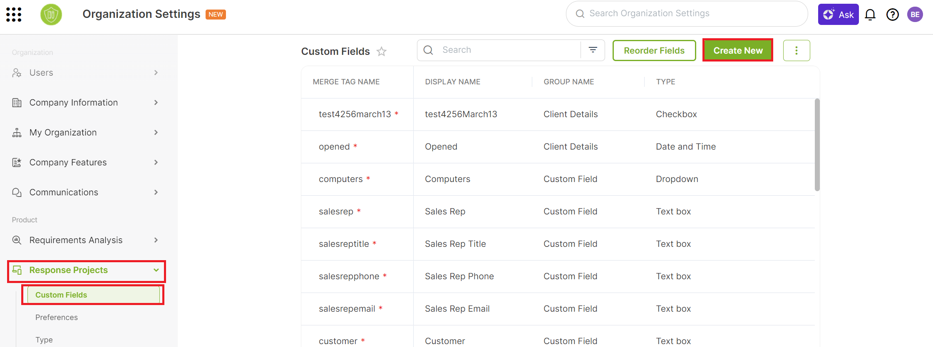933x347 pixels.
Task: Click Client Details in the opened row
Action: click(x=571, y=147)
